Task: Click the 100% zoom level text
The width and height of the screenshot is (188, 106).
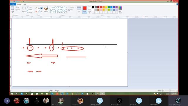Action: point(159,91)
